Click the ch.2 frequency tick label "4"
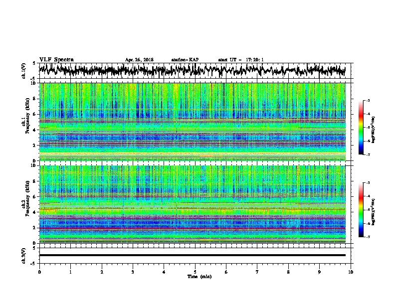This screenshot has height=305, width=395. pyautogui.click(x=35, y=212)
